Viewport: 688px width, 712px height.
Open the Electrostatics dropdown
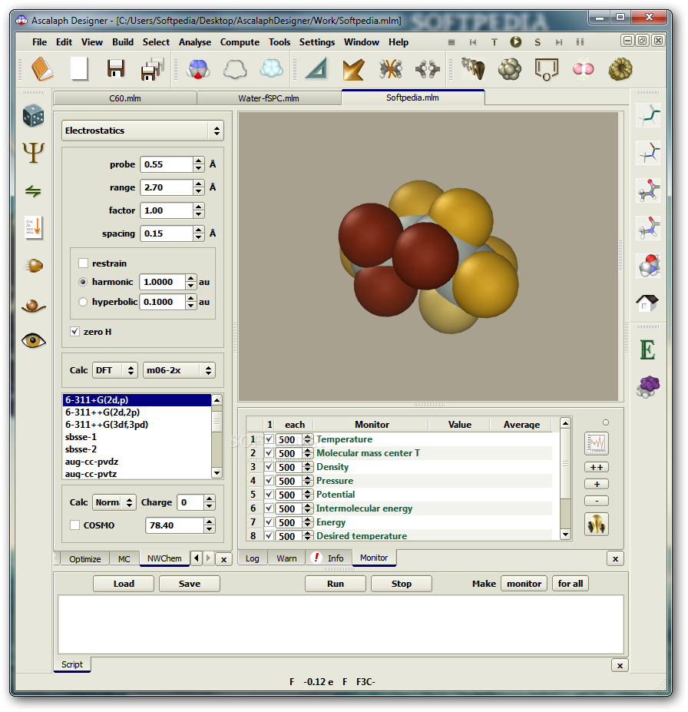143,131
